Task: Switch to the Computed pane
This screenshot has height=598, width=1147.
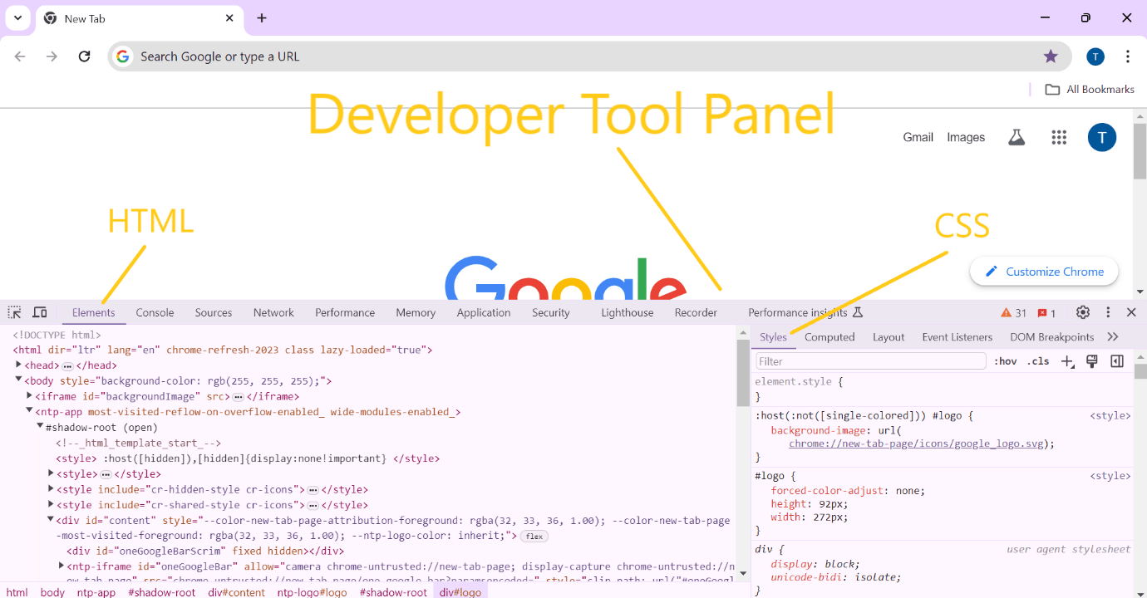Action: click(829, 337)
